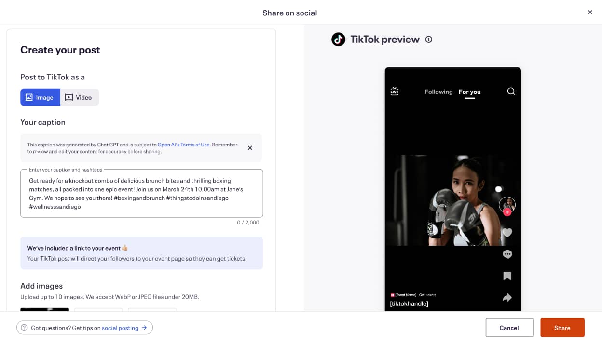Tap the share arrow icon in preview
This screenshot has width=602, height=343.
coord(507,298)
